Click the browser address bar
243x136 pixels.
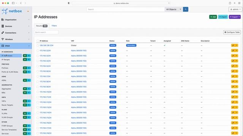click(x=121, y=3)
